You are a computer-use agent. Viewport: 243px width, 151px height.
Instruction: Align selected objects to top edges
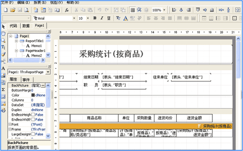coord(198,10)
